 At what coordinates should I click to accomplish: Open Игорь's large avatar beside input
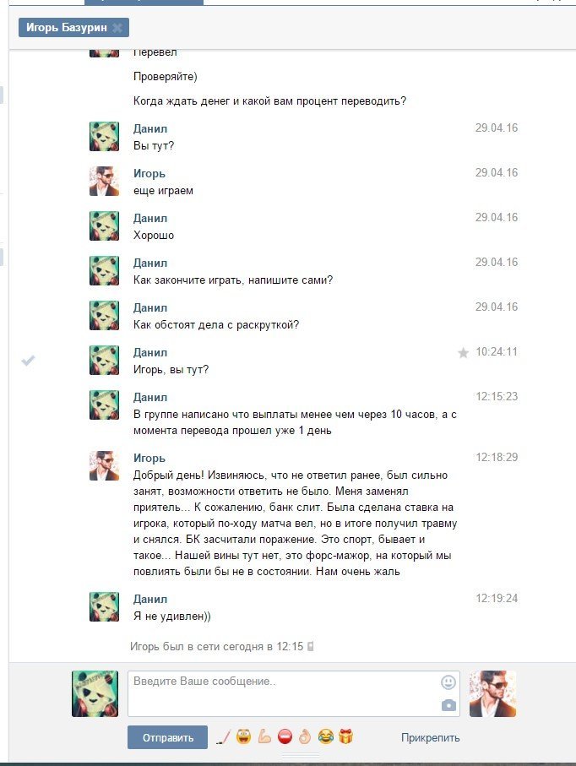(x=492, y=693)
